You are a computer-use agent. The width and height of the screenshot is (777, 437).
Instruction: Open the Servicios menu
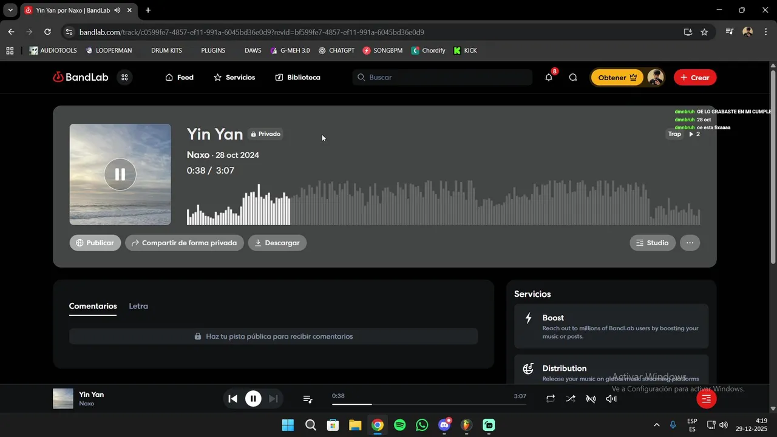(234, 77)
